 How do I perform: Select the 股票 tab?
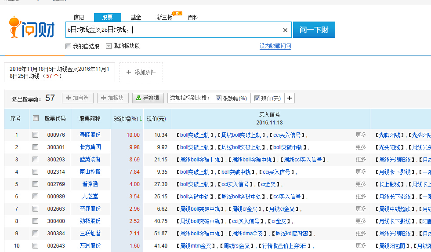(108, 17)
